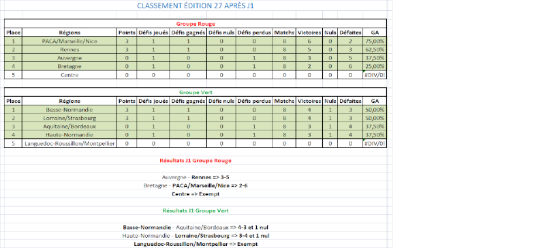545x248 pixels.
Task: Click the Basse-Normandie cell in Groupe Vert
Action: [x=69, y=110]
